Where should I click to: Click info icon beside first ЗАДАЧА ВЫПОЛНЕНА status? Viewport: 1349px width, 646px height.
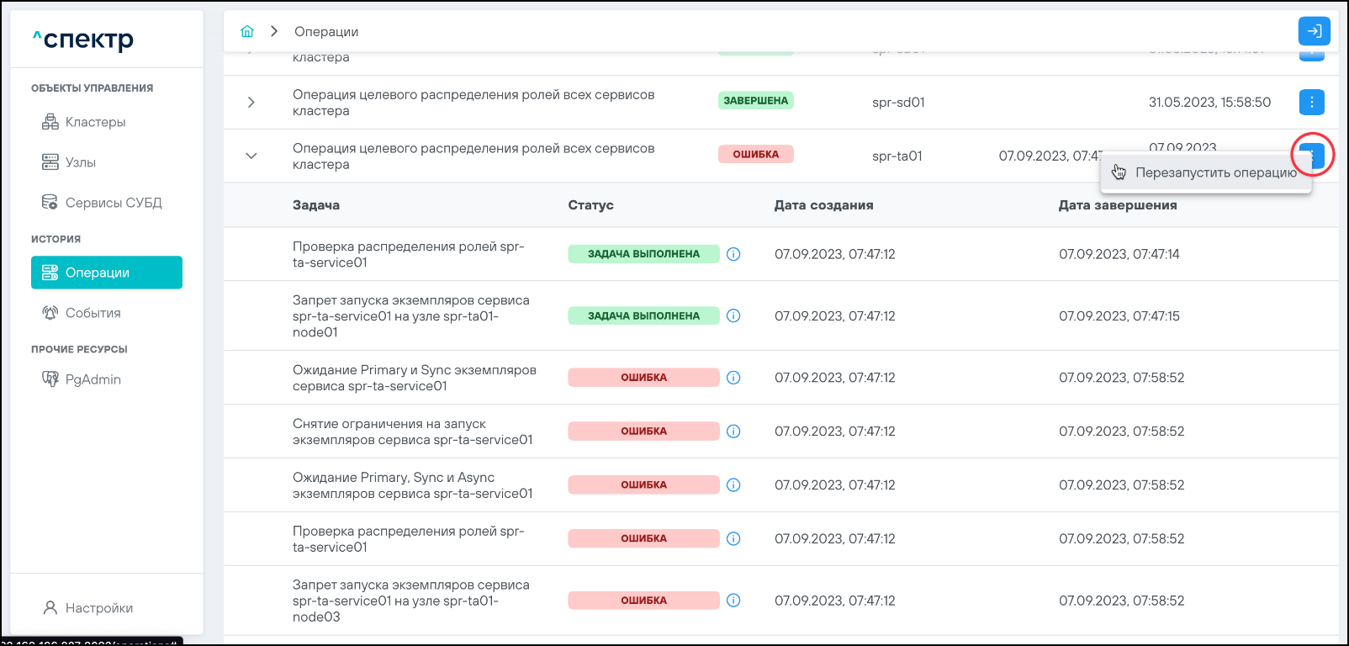point(733,254)
